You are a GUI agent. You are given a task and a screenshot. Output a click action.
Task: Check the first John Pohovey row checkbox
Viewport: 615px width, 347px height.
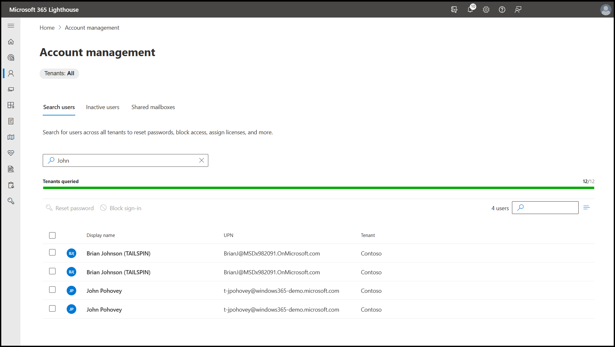tap(52, 290)
